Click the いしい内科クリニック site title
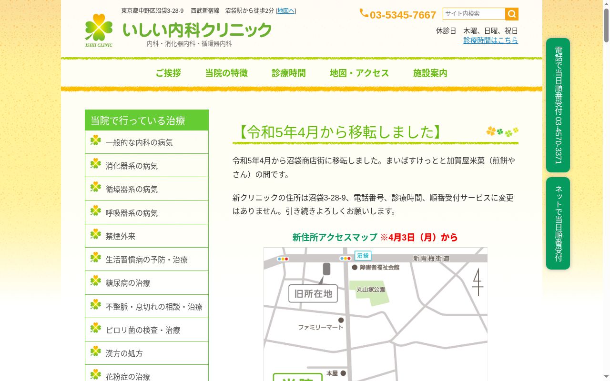610x381 pixels. [197, 30]
